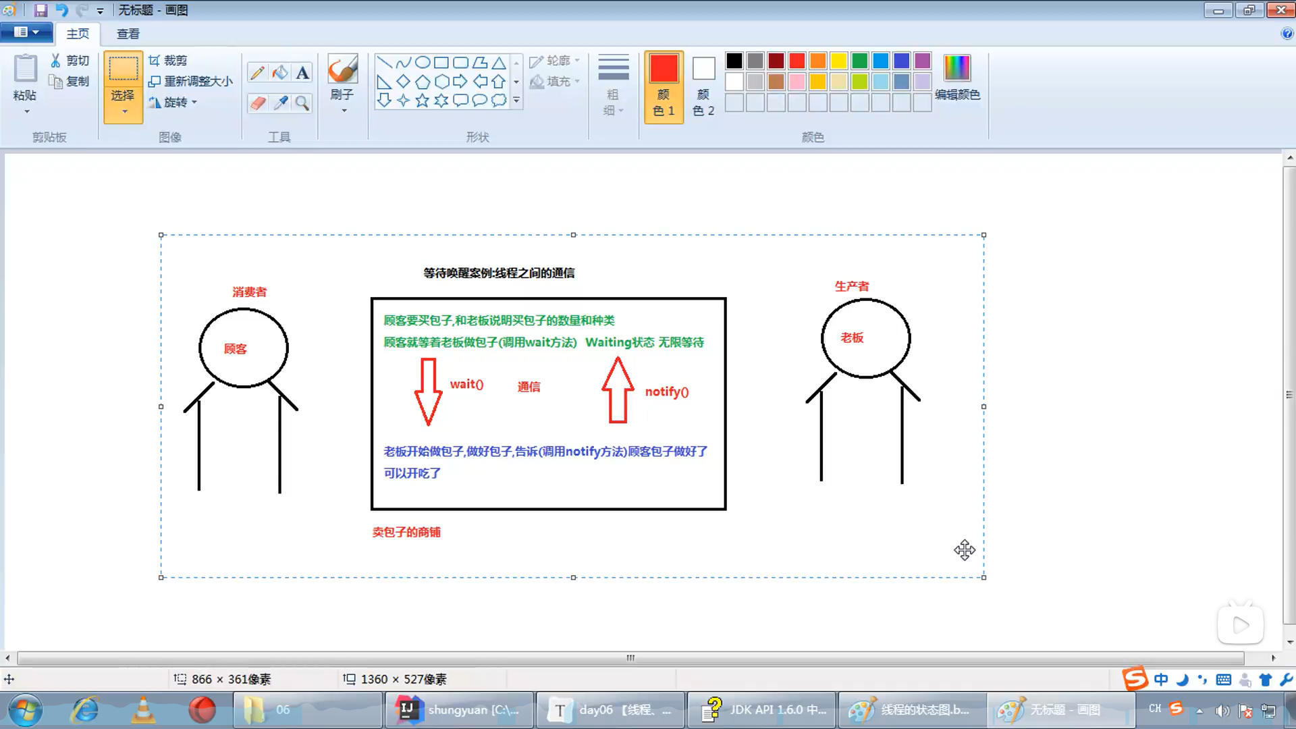This screenshot has width=1296, height=729.
Task: Pick the black color swatch
Action: [x=734, y=61]
